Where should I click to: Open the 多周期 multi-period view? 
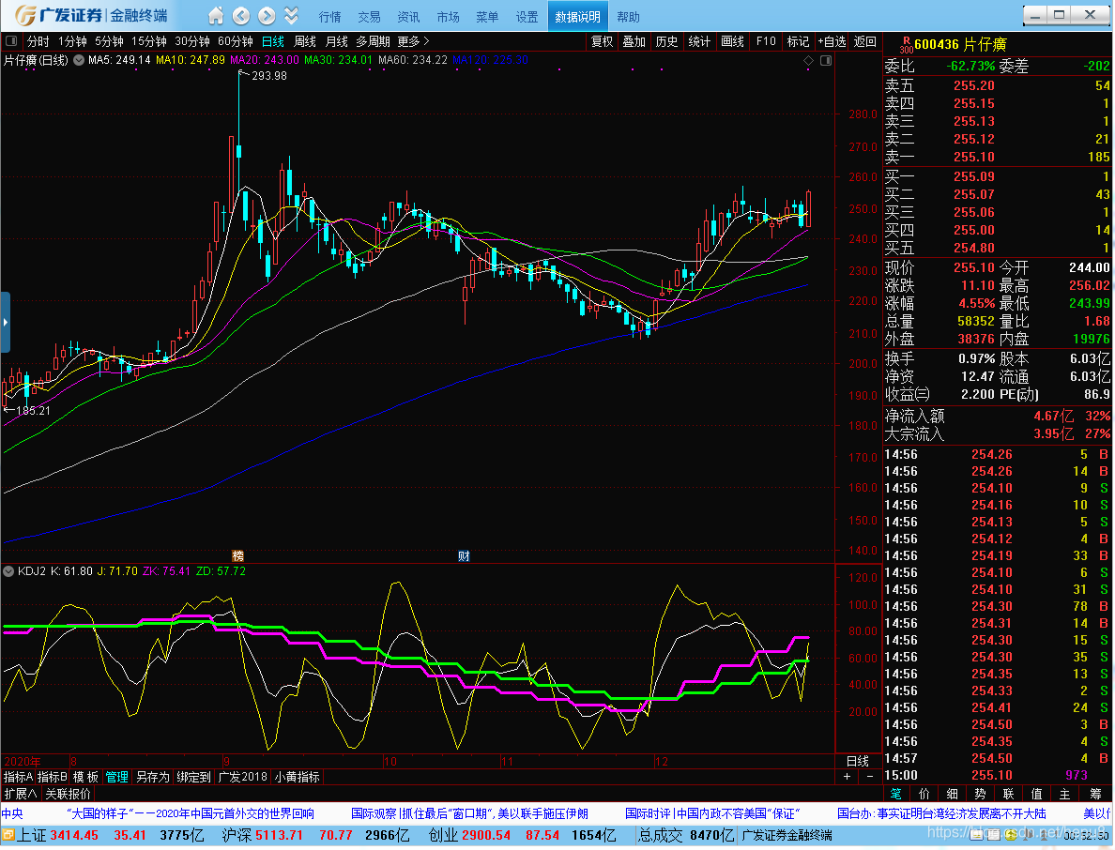click(x=373, y=41)
